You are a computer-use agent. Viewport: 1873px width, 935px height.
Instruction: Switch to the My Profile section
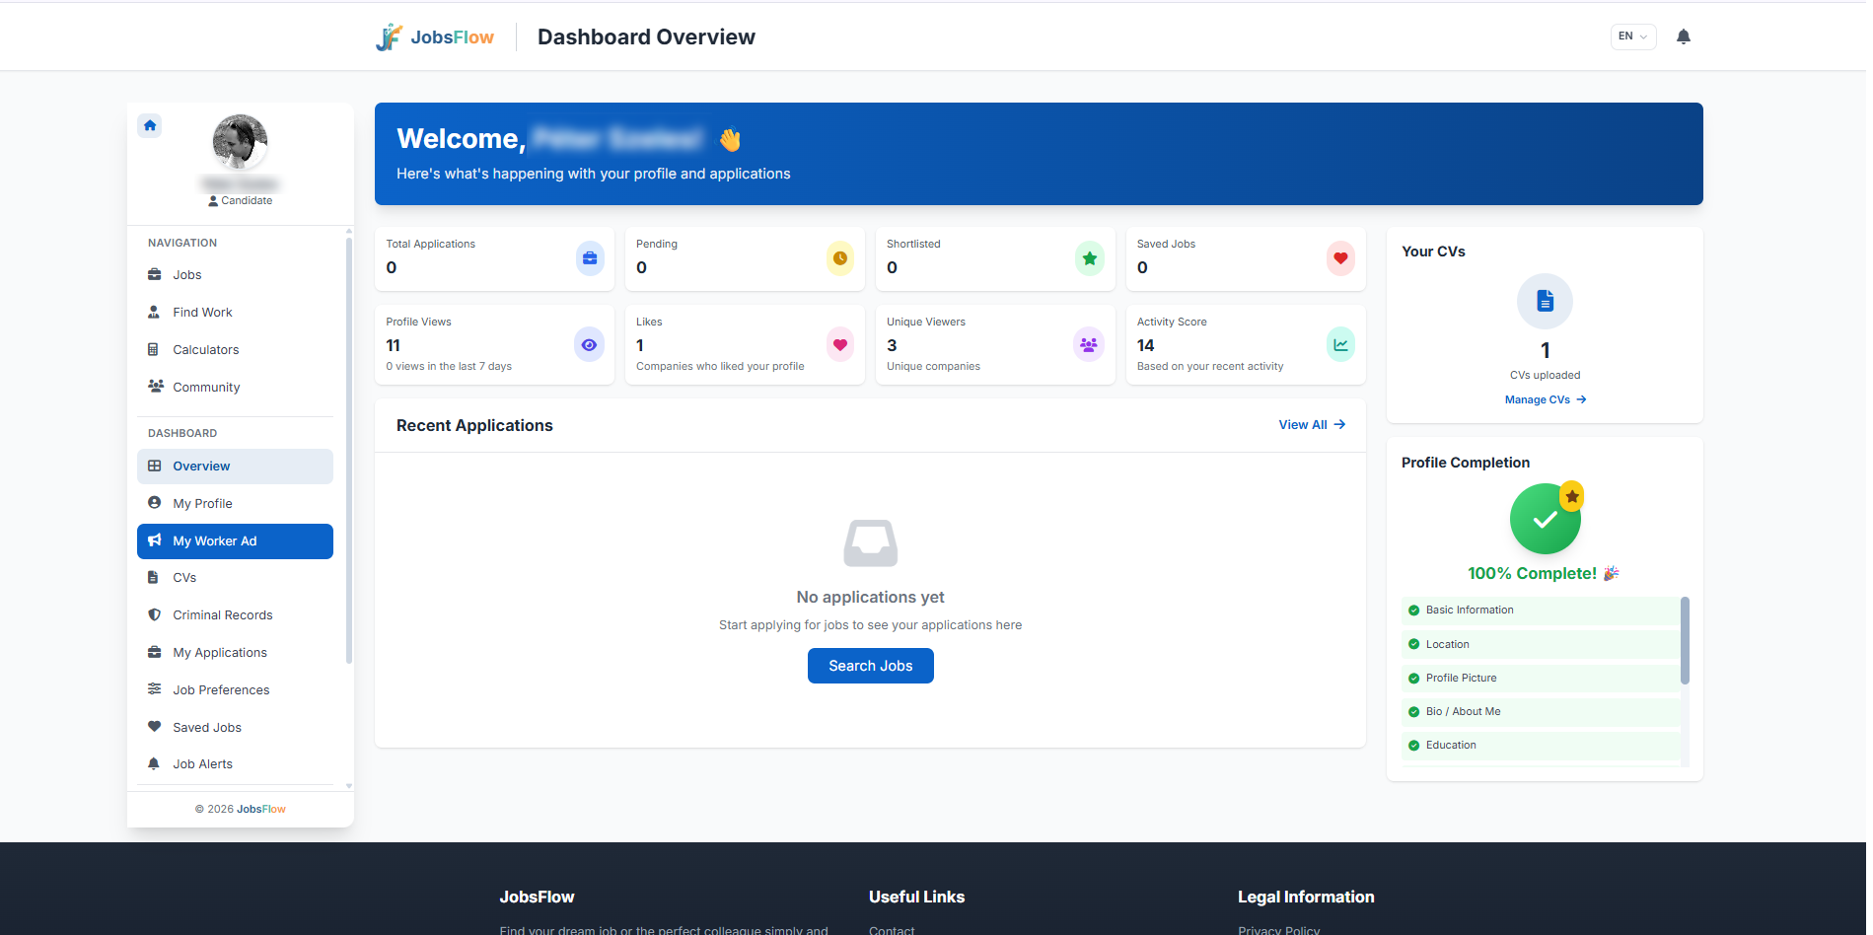(x=203, y=503)
